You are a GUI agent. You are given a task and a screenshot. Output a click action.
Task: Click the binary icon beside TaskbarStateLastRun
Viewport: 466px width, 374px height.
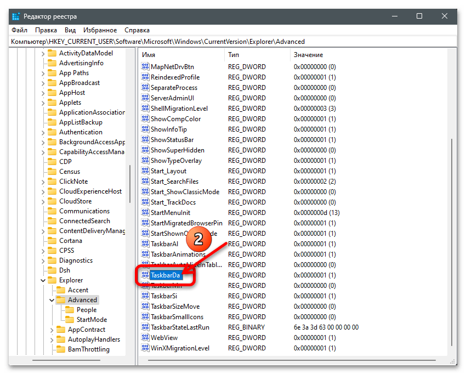tap(145, 327)
